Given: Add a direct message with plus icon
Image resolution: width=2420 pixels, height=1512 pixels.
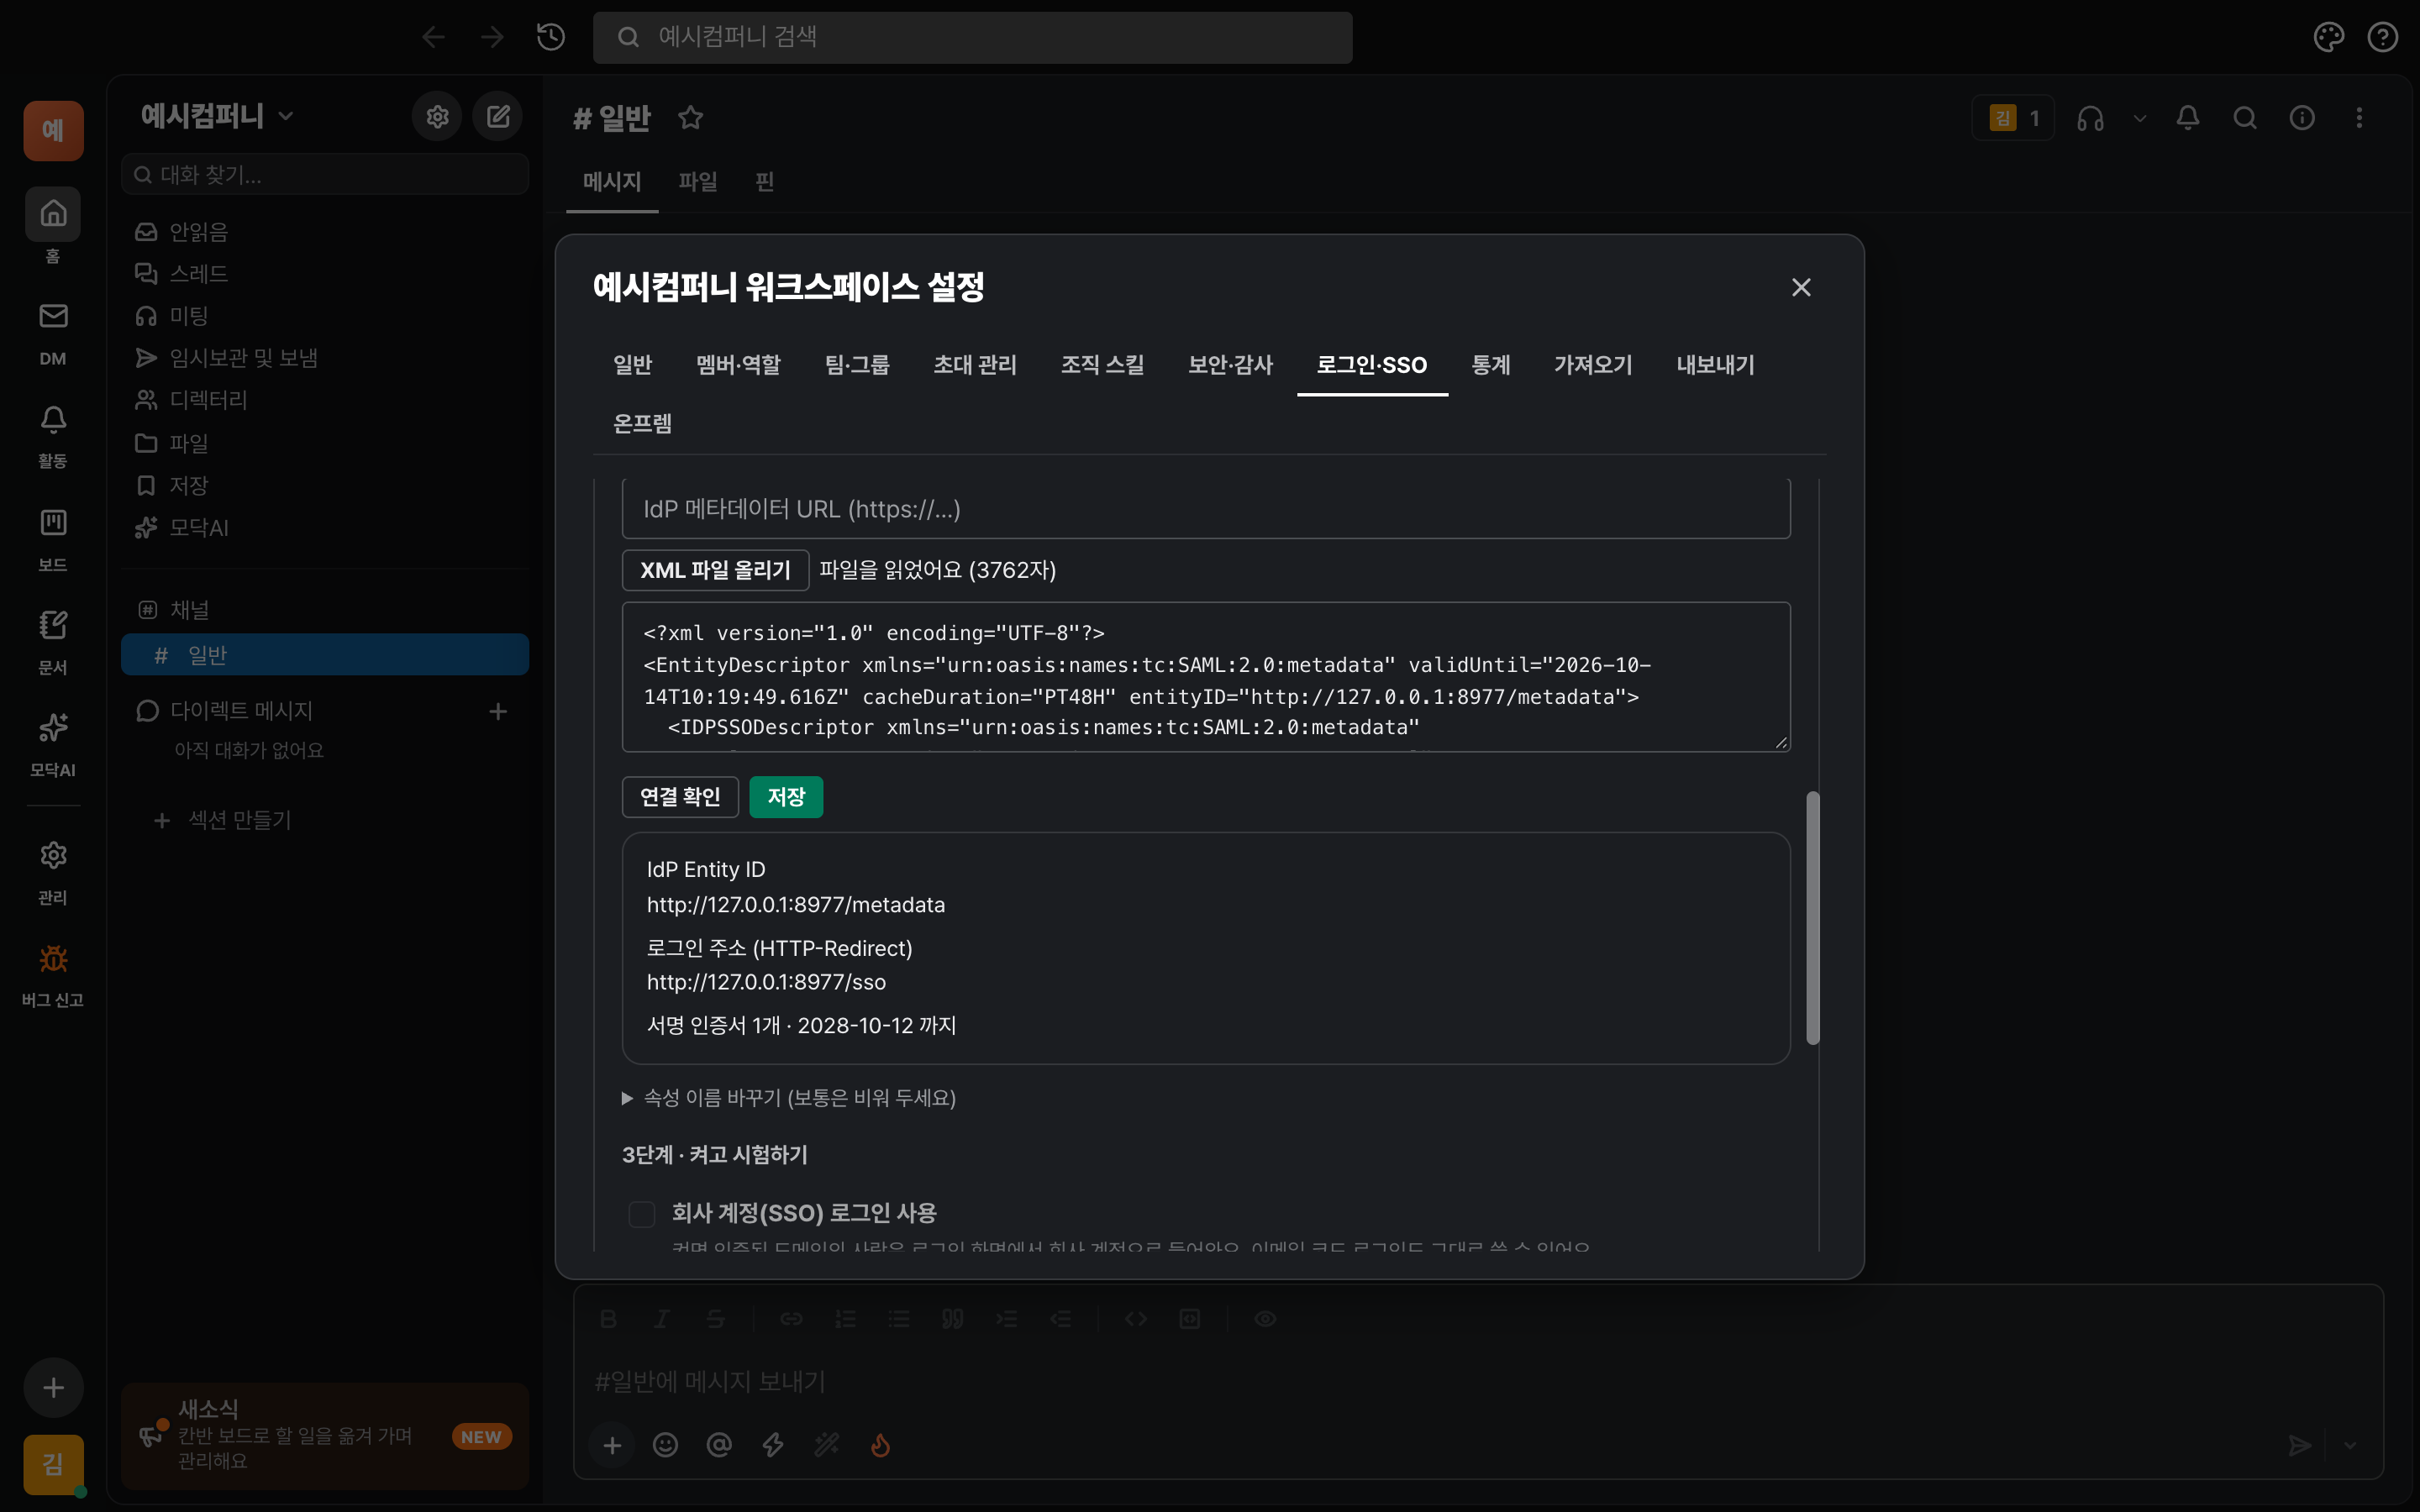Looking at the screenshot, I should 498,711.
